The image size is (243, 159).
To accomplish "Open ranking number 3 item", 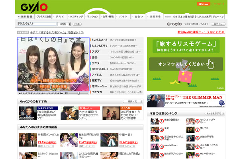I will point(167,138).
